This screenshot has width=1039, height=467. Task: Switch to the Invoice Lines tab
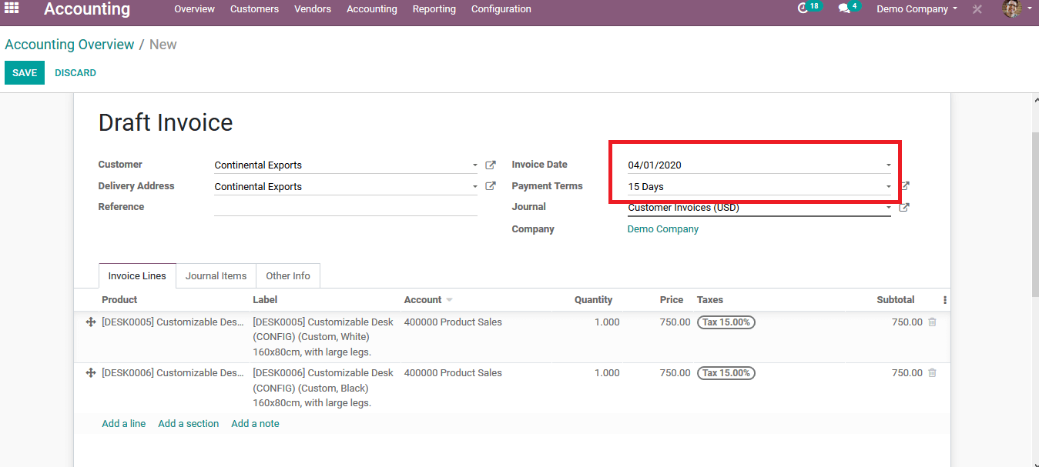pyautogui.click(x=137, y=275)
